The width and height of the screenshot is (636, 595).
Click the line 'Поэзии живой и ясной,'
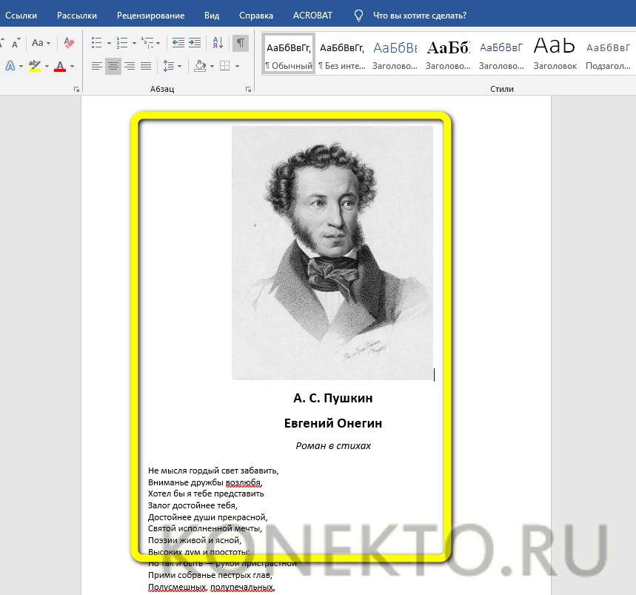(195, 540)
